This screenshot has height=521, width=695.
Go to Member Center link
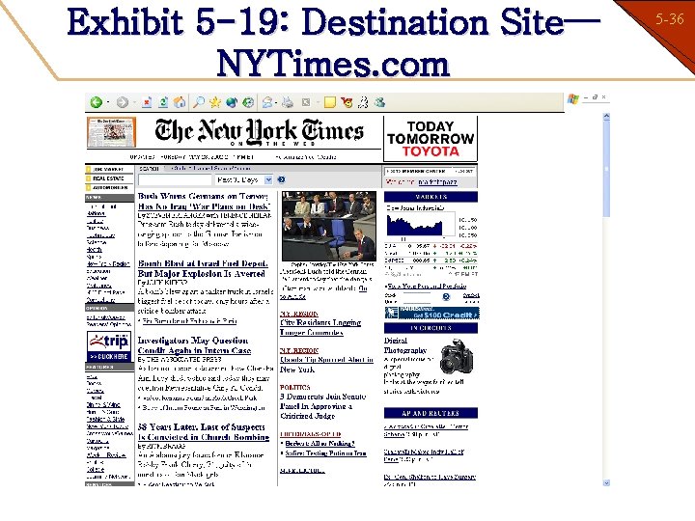click(x=416, y=171)
